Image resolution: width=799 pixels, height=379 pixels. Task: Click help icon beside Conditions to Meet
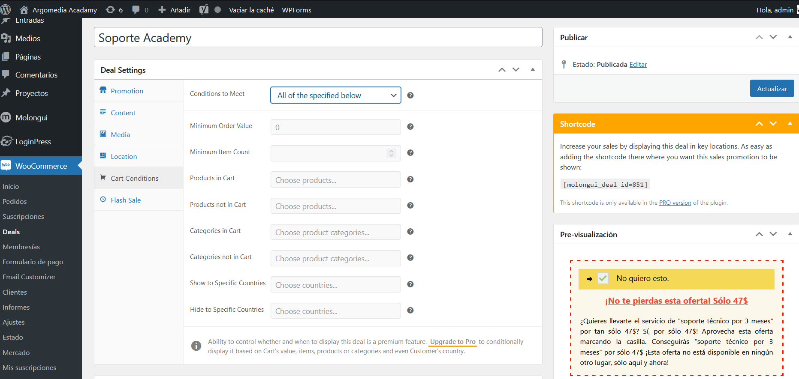click(410, 95)
